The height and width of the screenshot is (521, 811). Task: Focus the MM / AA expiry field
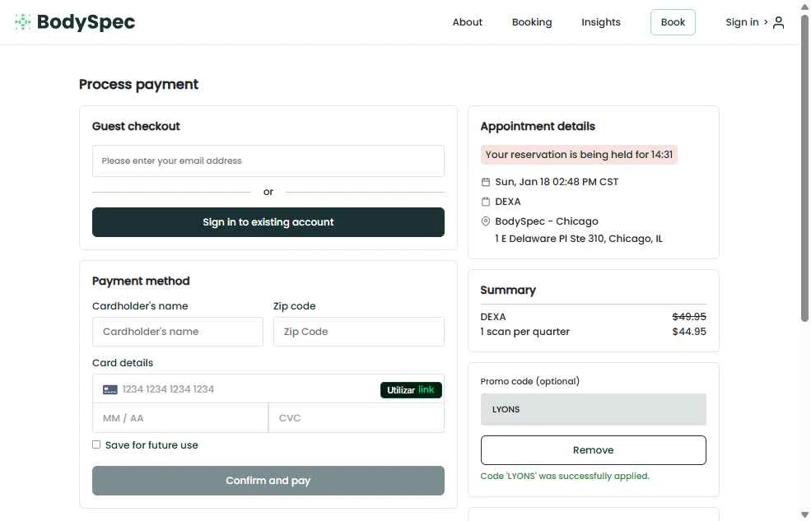click(x=180, y=418)
